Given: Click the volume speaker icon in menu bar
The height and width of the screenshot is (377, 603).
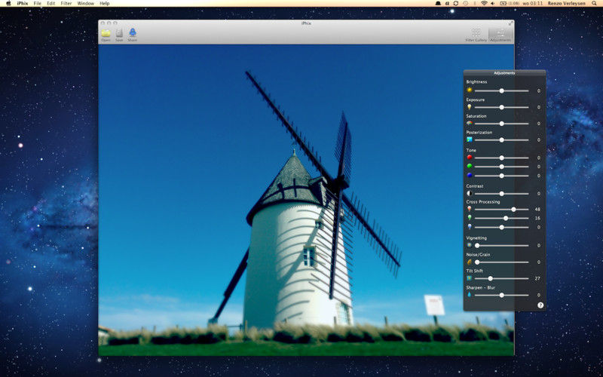Looking at the screenshot, I should coord(493,3).
